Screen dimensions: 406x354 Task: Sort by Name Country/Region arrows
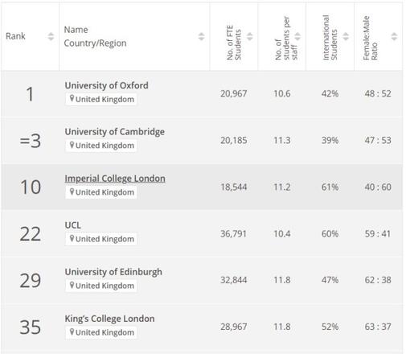click(201, 36)
